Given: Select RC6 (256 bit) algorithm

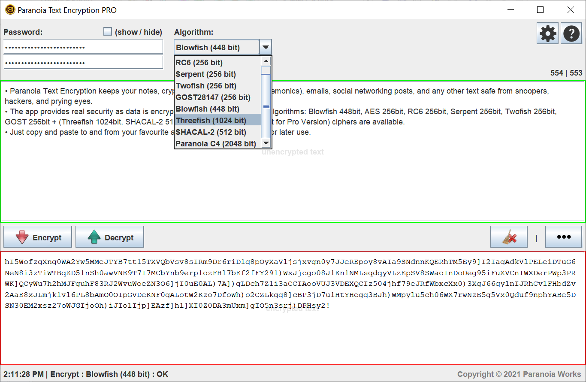Looking at the screenshot, I should [217, 63].
